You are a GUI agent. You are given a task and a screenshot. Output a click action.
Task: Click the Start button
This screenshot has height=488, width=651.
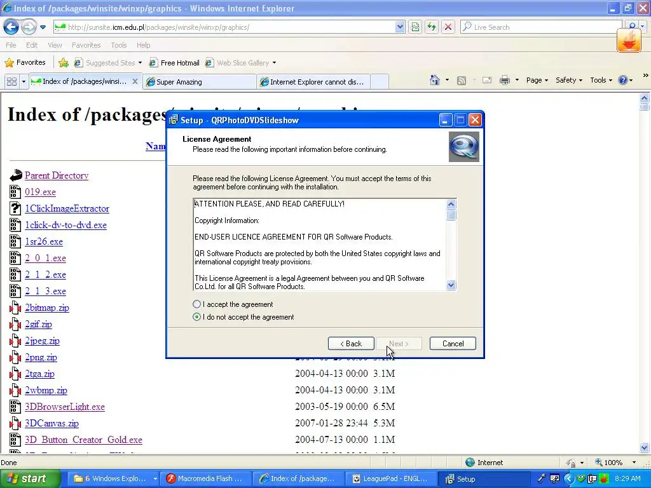29,478
